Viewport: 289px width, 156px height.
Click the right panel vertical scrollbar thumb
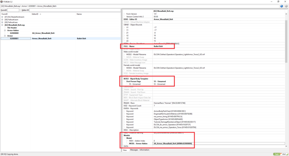(286, 41)
